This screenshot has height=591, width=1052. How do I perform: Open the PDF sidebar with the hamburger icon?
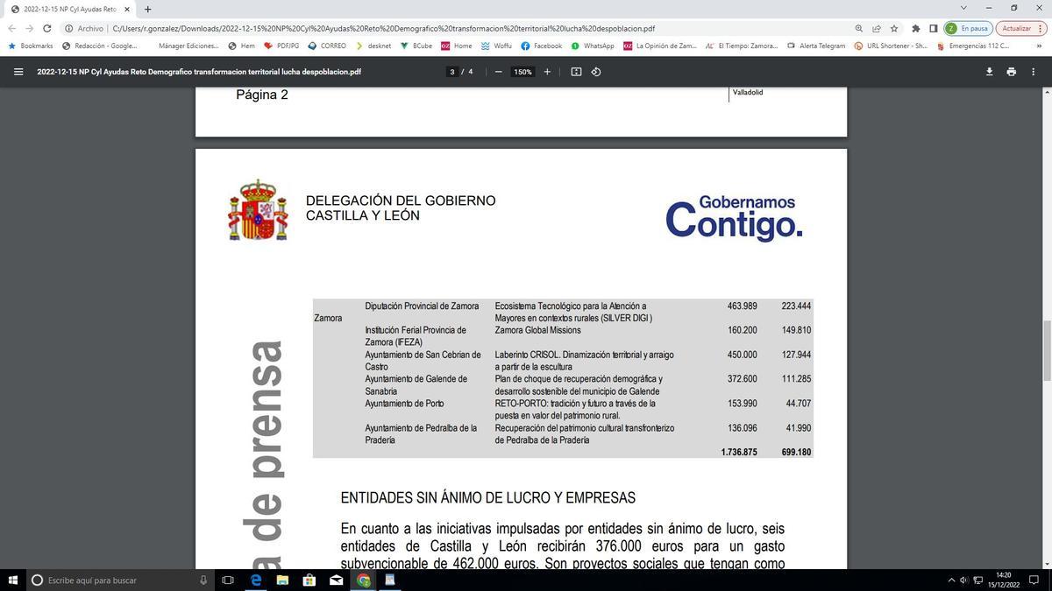click(19, 72)
